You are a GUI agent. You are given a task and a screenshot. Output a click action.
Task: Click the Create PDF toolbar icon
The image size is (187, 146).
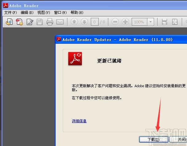click(19, 22)
